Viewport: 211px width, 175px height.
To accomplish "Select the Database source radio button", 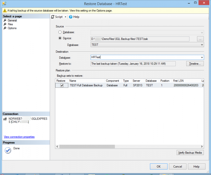I will [60, 32].
